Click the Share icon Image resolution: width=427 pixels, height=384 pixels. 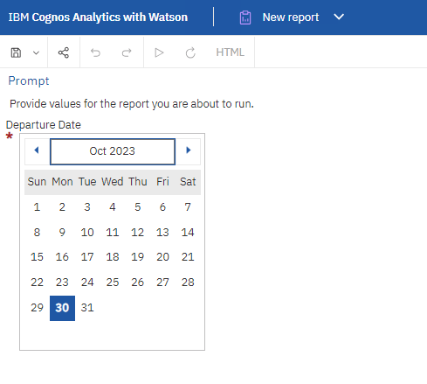(64, 52)
